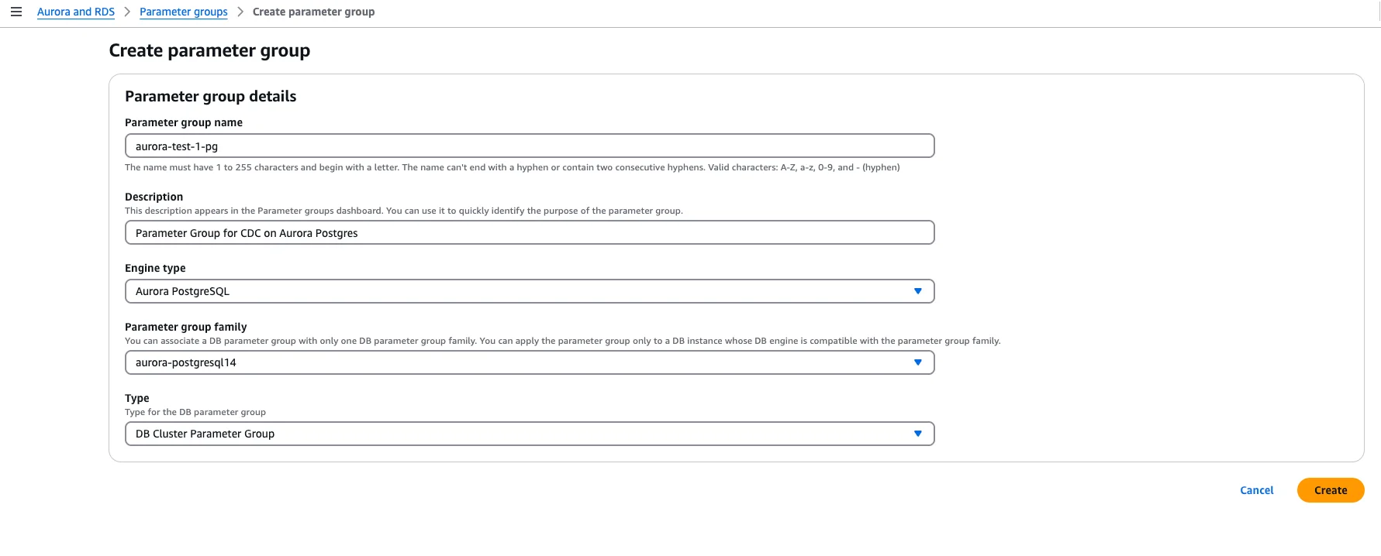Click the arrow icon beside aurora-postgresql14

[x=917, y=362]
